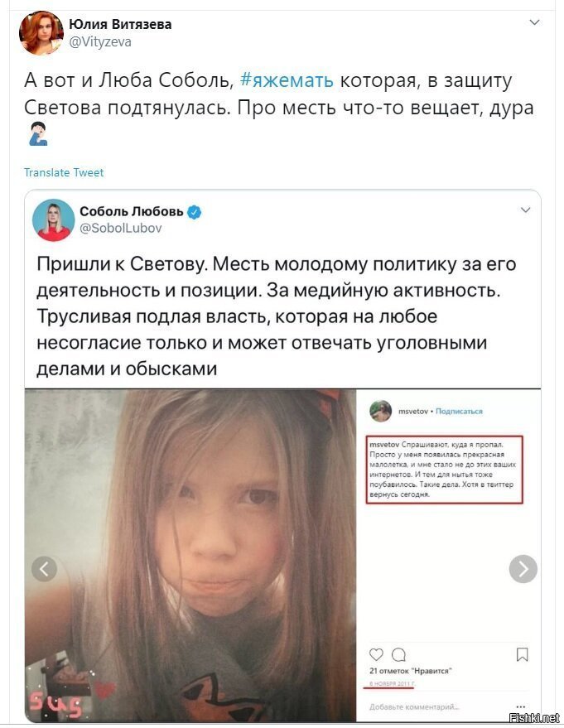The height and width of the screenshot is (728, 564).
Task: Go to previous image with left arrow
Action: coord(44,568)
